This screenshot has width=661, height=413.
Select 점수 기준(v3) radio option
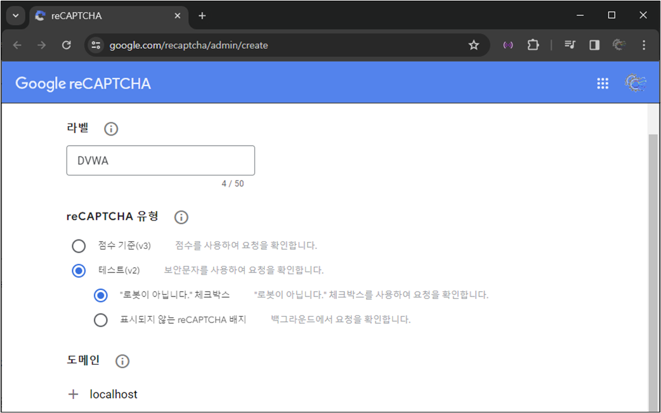pyautogui.click(x=79, y=246)
